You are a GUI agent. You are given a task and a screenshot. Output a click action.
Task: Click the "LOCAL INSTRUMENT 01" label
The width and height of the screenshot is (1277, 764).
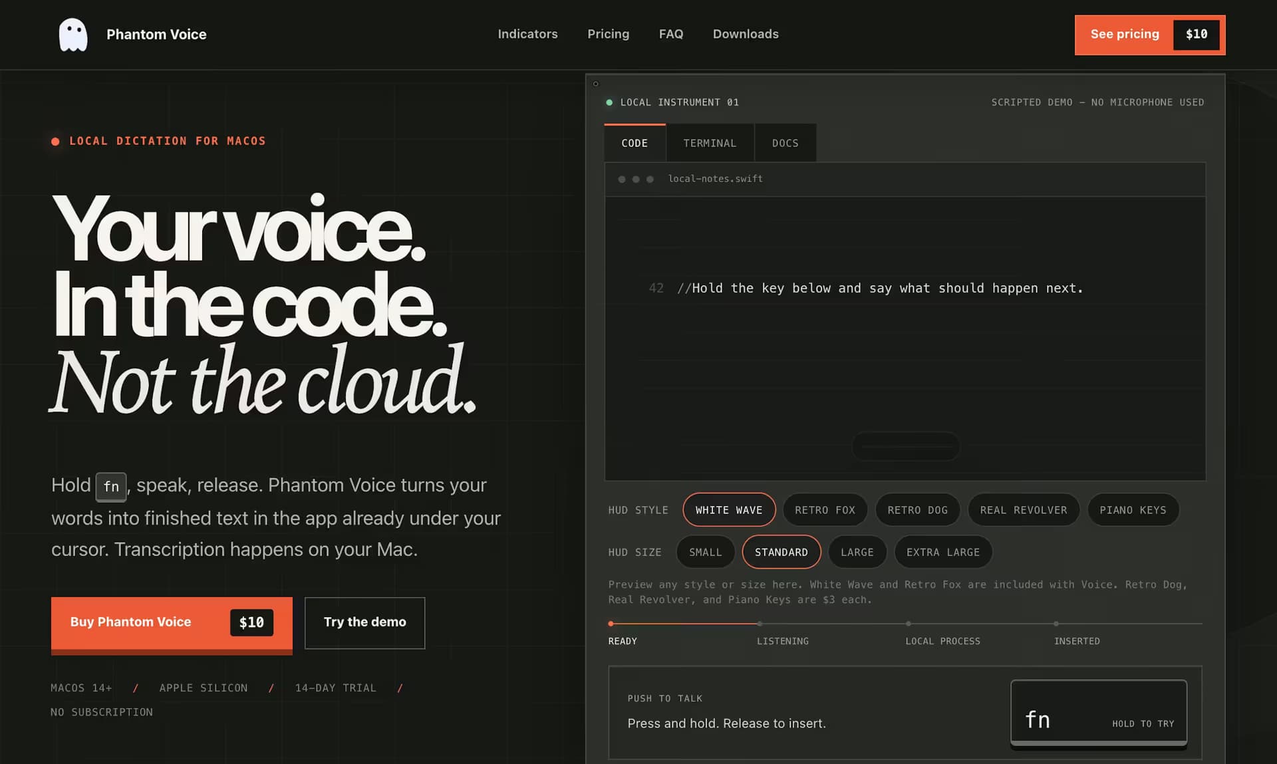click(x=679, y=102)
